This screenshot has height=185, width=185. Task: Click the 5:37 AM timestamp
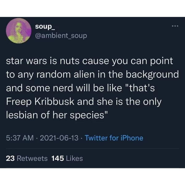[x=20, y=138]
